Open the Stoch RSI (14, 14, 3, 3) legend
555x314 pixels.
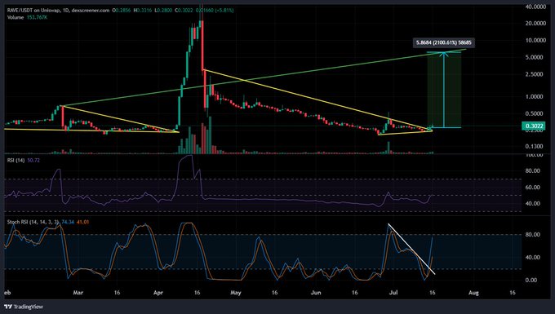33,222
